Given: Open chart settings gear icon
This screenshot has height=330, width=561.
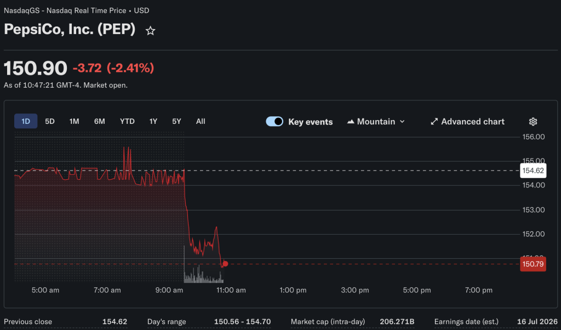Looking at the screenshot, I should 533,122.
